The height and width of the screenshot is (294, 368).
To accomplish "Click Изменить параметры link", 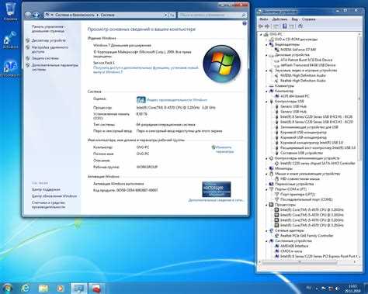I will (224, 150).
